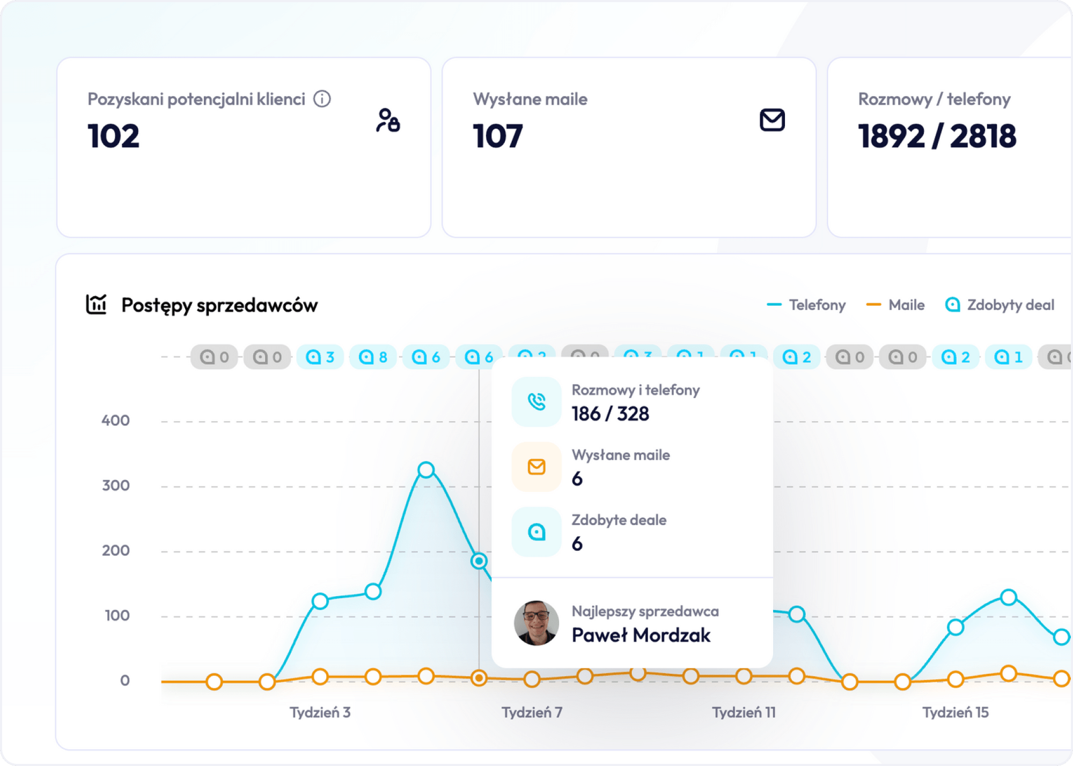The height and width of the screenshot is (766, 1073).
Task: Click chart icon beside Postępy sprzedawców
Action: (x=97, y=305)
